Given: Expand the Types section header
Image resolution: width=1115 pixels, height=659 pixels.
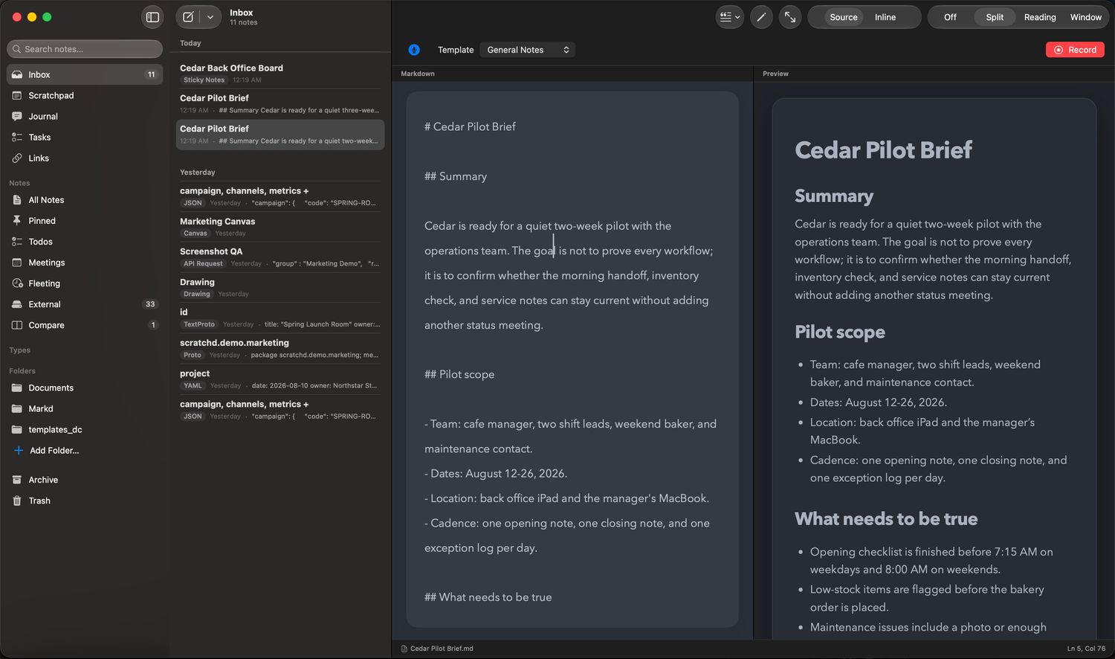Looking at the screenshot, I should tap(19, 350).
